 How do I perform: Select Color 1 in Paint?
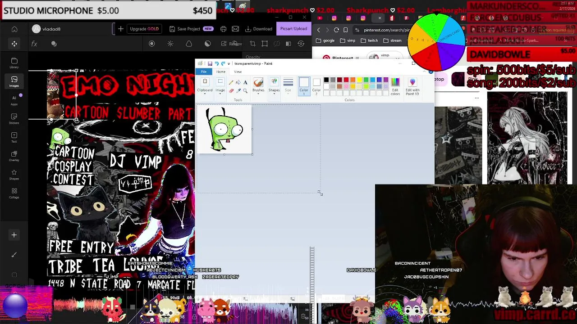click(304, 86)
